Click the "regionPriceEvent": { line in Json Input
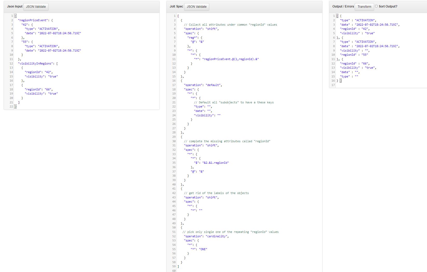This screenshot has width=427, height=272. coord(36,20)
